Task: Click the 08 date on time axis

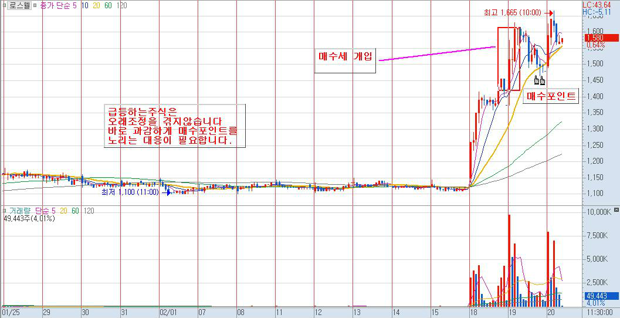Action: coord(240,313)
